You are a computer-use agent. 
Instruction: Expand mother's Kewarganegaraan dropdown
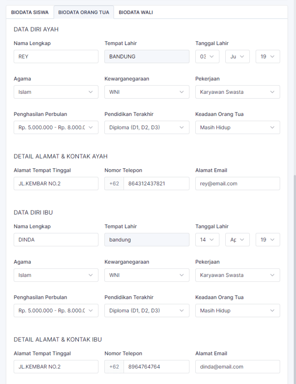pyautogui.click(x=146, y=275)
